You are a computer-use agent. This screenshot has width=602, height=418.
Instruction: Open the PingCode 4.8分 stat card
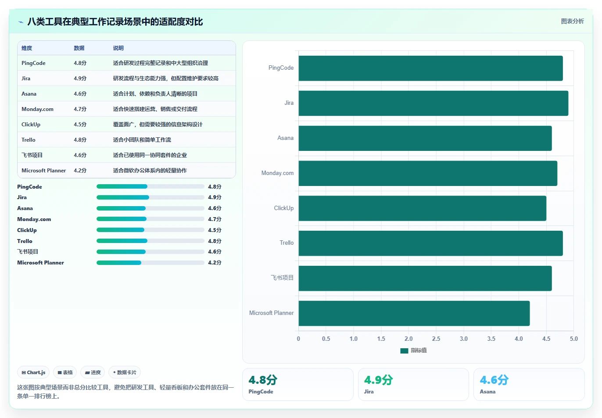(298, 384)
